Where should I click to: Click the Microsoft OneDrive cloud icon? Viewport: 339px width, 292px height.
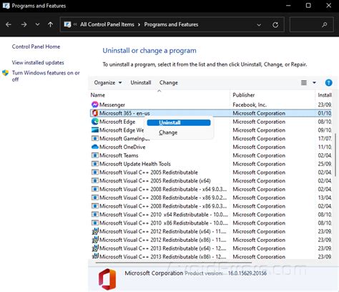95,147
